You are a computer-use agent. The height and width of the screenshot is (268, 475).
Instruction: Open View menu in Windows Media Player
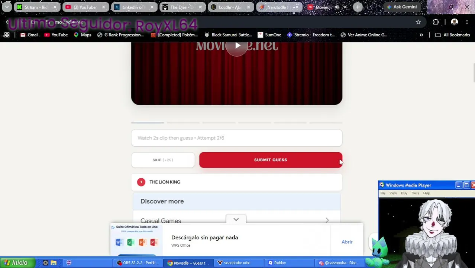(393, 193)
